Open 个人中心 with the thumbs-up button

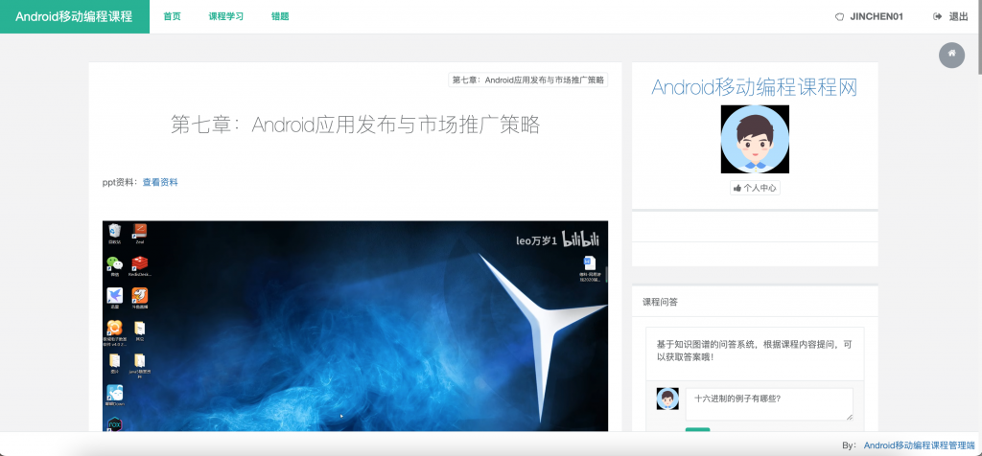755,188
